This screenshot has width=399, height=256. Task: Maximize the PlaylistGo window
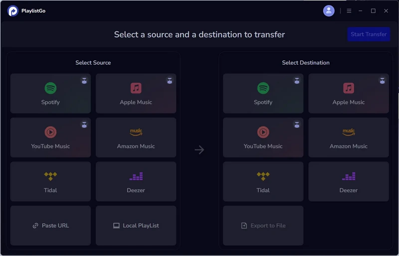click(x=373, y=10)
